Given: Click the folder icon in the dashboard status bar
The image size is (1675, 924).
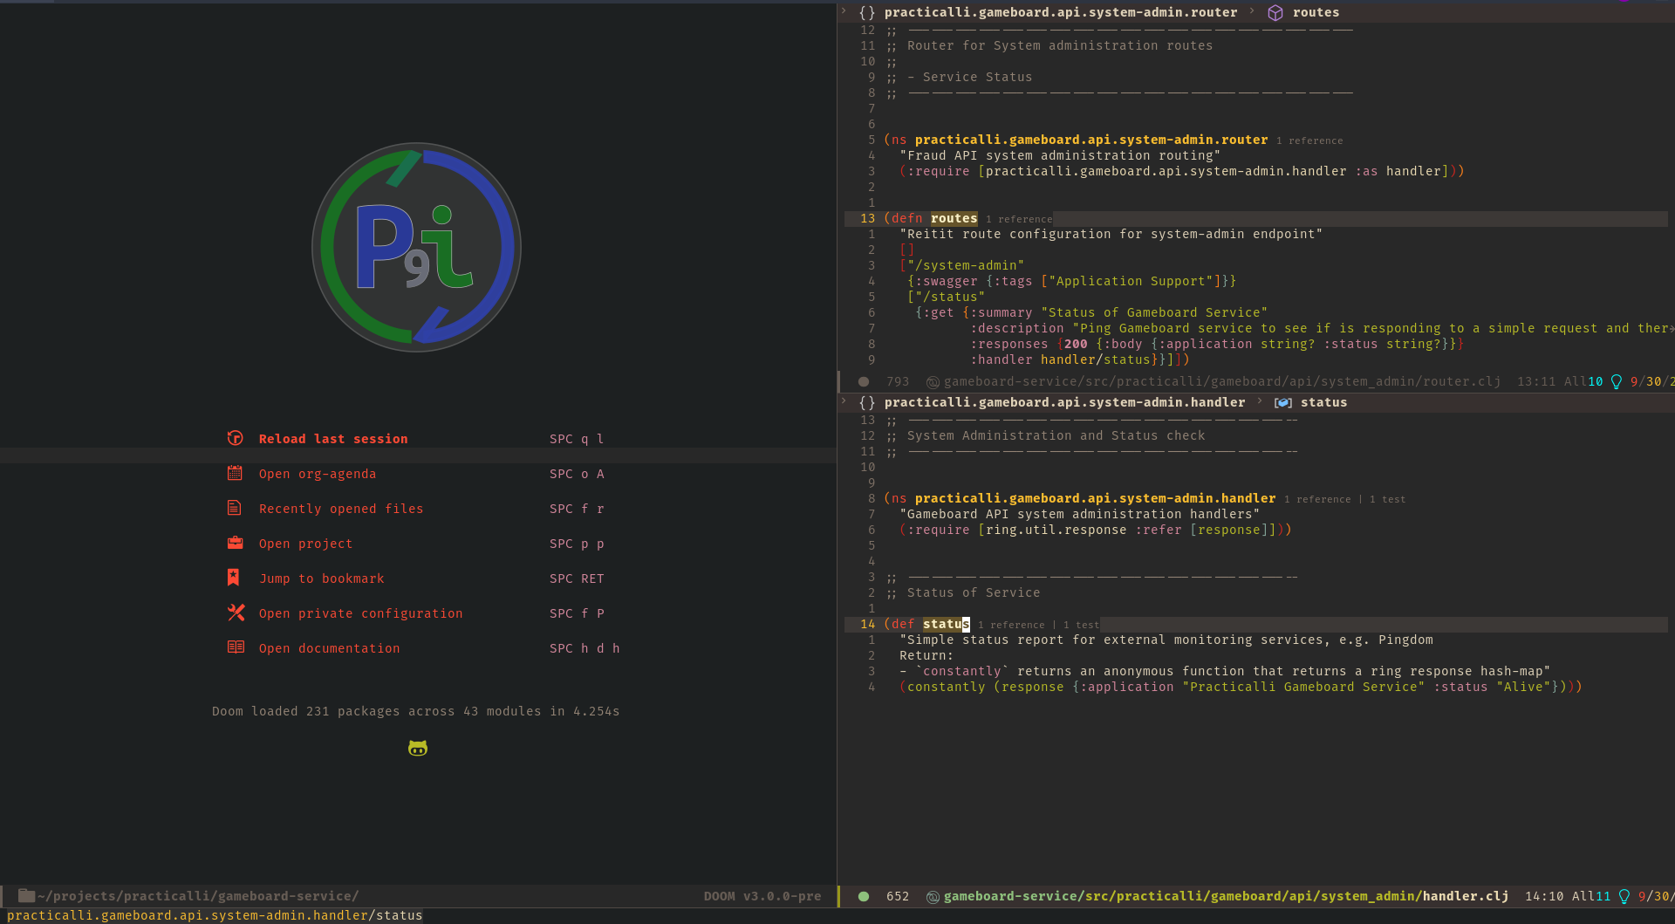Looking at the screenshot, I should point(27,895).
